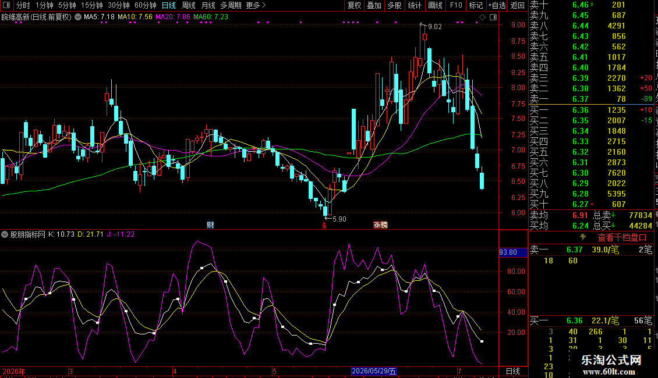Click the K: 10.73 value label
This screenshot has width=658, height=378.
(x=61, y=234)
